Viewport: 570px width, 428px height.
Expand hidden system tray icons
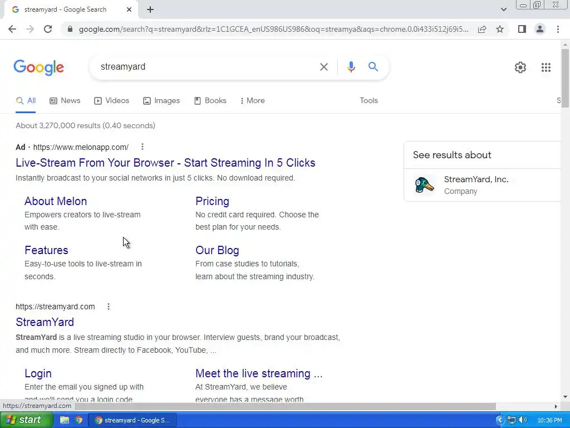tap(500, 420)
